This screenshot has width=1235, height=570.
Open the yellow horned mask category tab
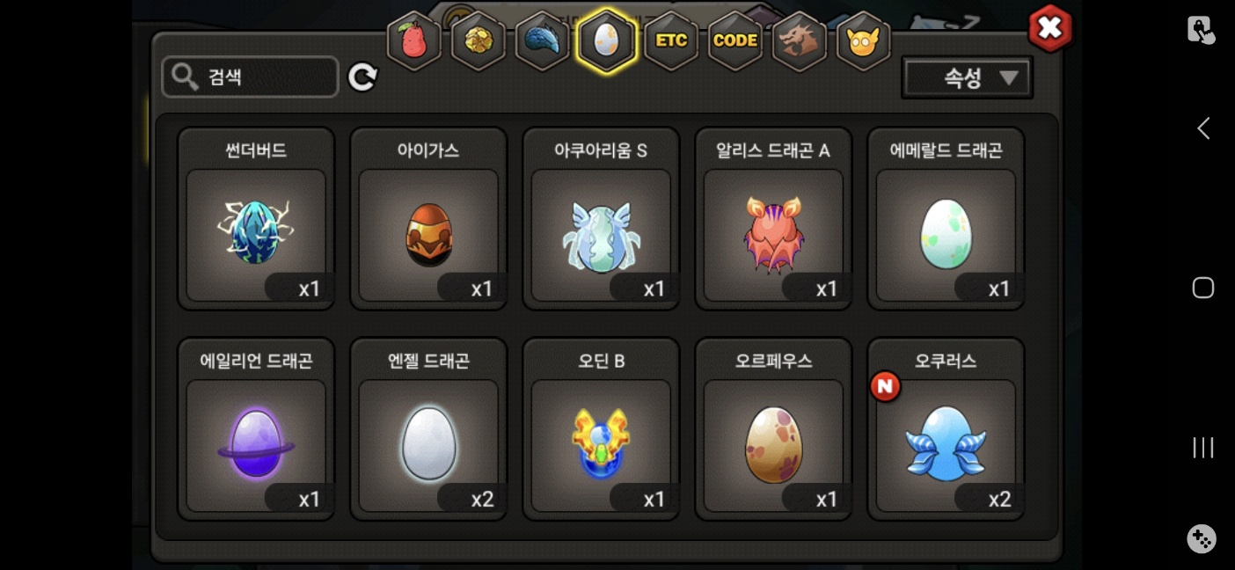(864, 40)
